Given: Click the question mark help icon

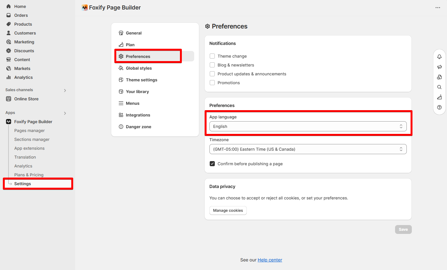Looking at the screenshot, I should (439, 107).
